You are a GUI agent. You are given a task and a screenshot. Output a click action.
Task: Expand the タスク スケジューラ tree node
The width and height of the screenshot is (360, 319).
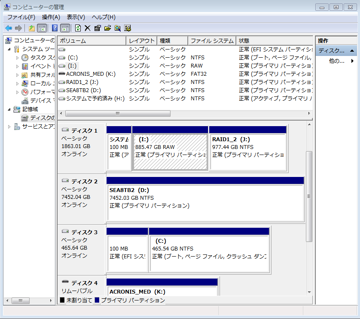(18, 58)
